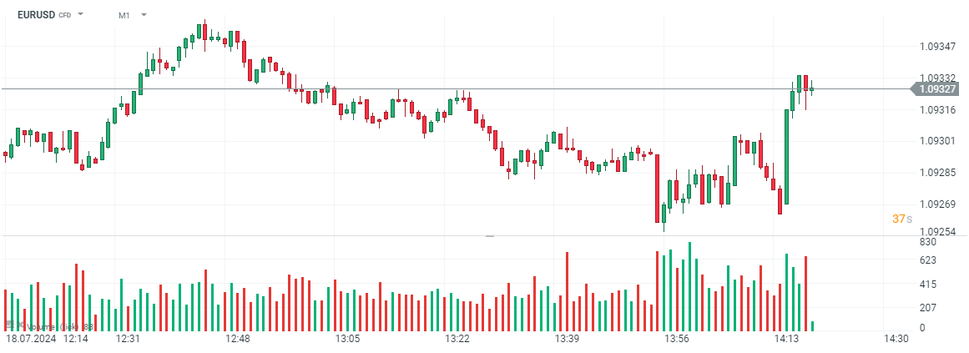Click the 1.09301 price axis label
969x353 pixels.
click(938, 141)
